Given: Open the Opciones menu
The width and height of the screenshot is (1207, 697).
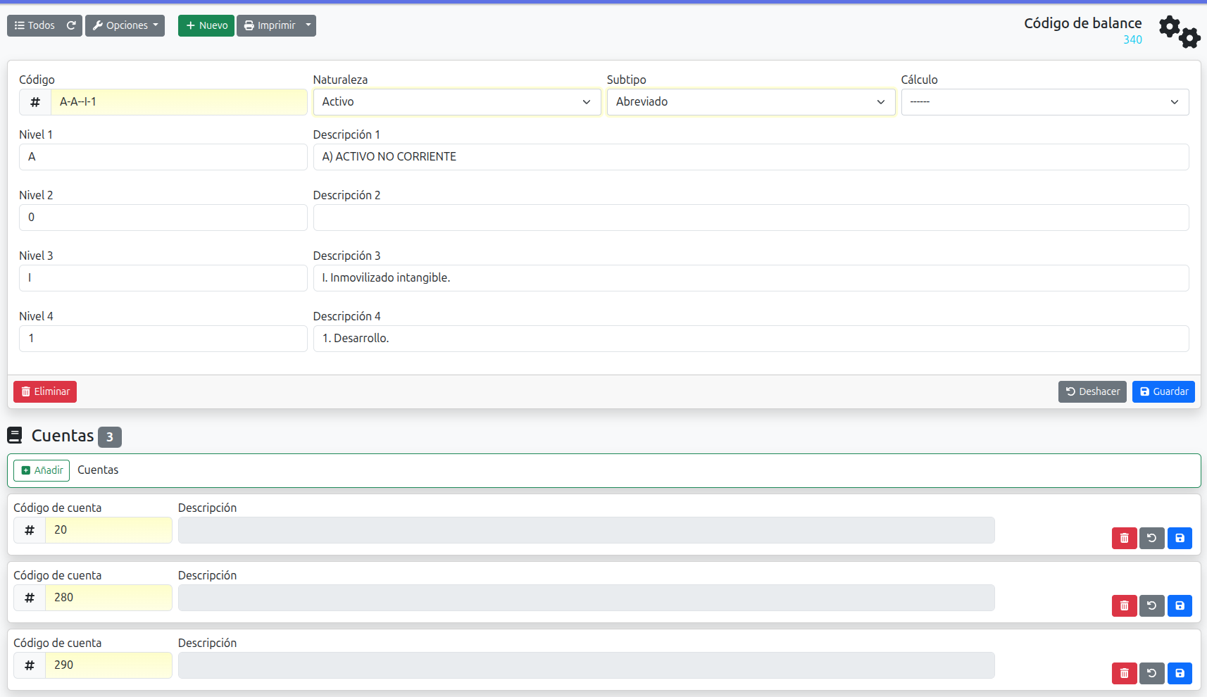Looking at the screenshot, I should point(125,25).
